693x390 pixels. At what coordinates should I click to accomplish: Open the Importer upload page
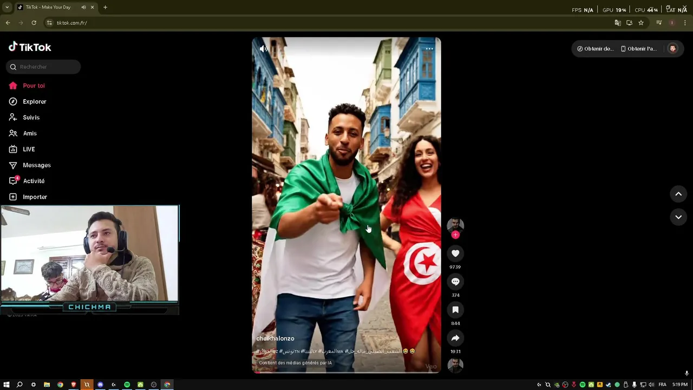[28, 197]
